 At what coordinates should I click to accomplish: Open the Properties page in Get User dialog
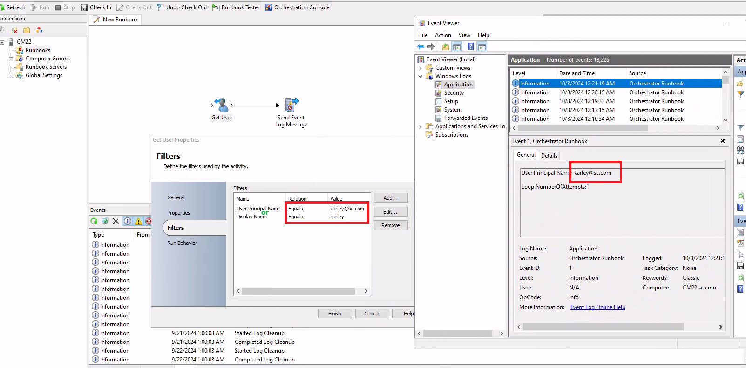pos(179,213)
